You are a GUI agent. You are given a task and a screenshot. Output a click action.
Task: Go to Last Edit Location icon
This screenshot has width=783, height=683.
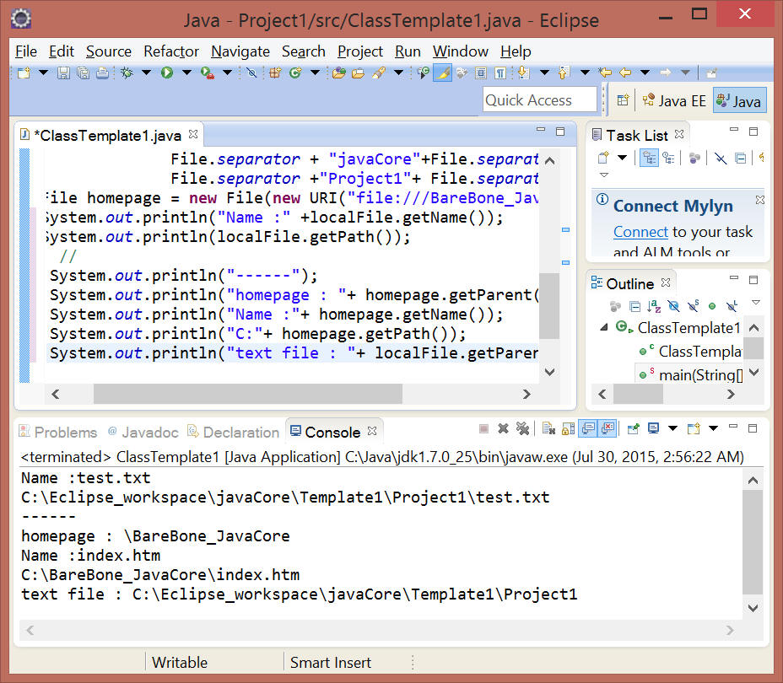coord(605,73)
